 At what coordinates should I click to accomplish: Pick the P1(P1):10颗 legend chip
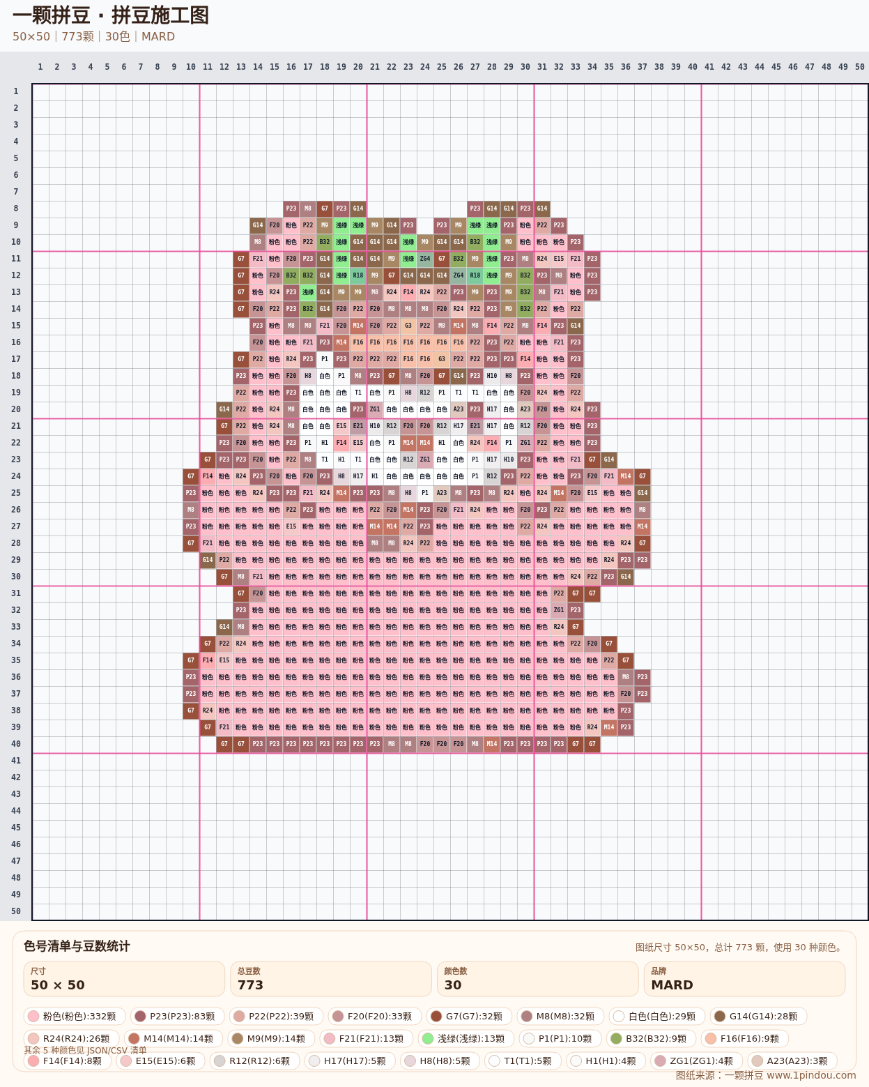coord(560,1038)
